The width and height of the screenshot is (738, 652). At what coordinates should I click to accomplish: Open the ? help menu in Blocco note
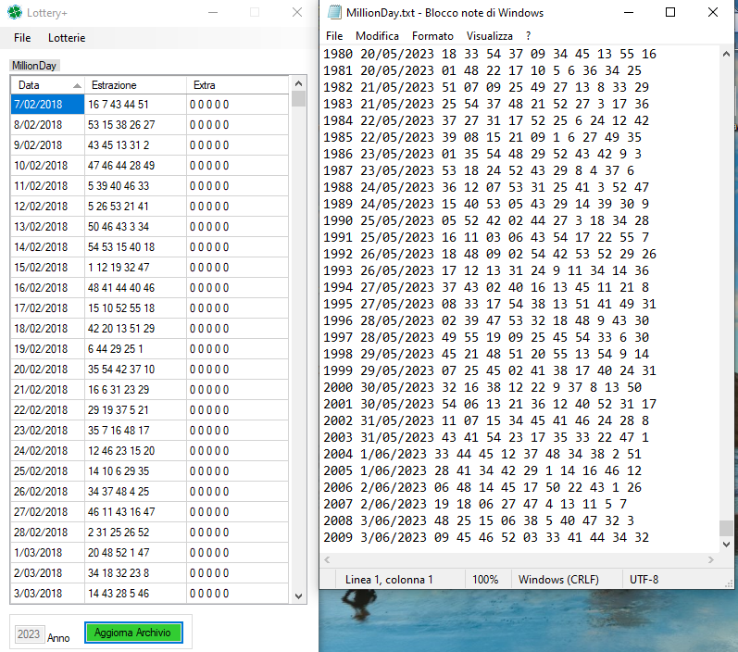(x=528, y=36)
